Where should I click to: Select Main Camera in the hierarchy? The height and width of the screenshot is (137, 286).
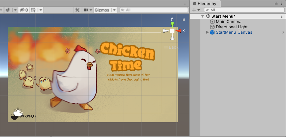[228, 22]
